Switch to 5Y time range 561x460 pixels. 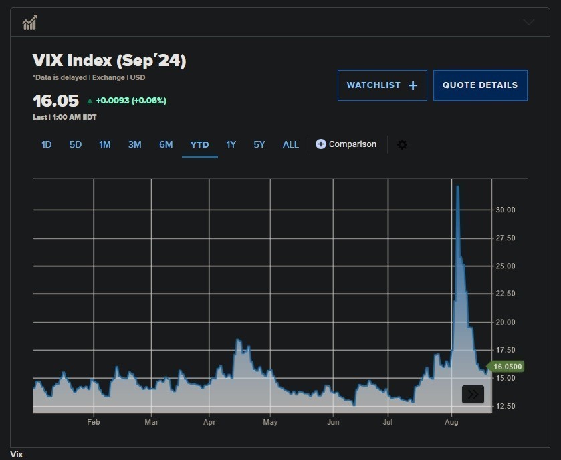pyautogui.click(x=259, y=144)
